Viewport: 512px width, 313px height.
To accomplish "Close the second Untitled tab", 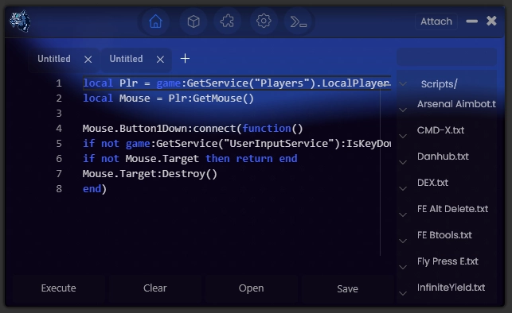I will (160, 60).
